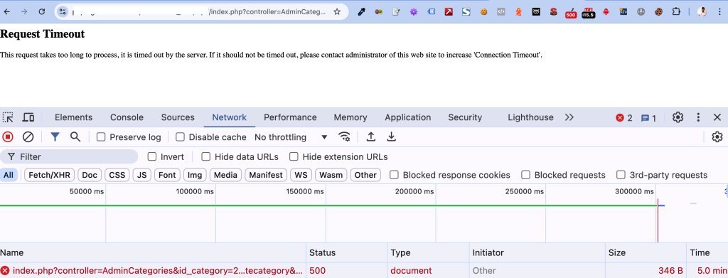Image resolution: width=728 pixels, height=278 pixels.
Task: Open DevTools settings gear
Action: coord(678,117)
